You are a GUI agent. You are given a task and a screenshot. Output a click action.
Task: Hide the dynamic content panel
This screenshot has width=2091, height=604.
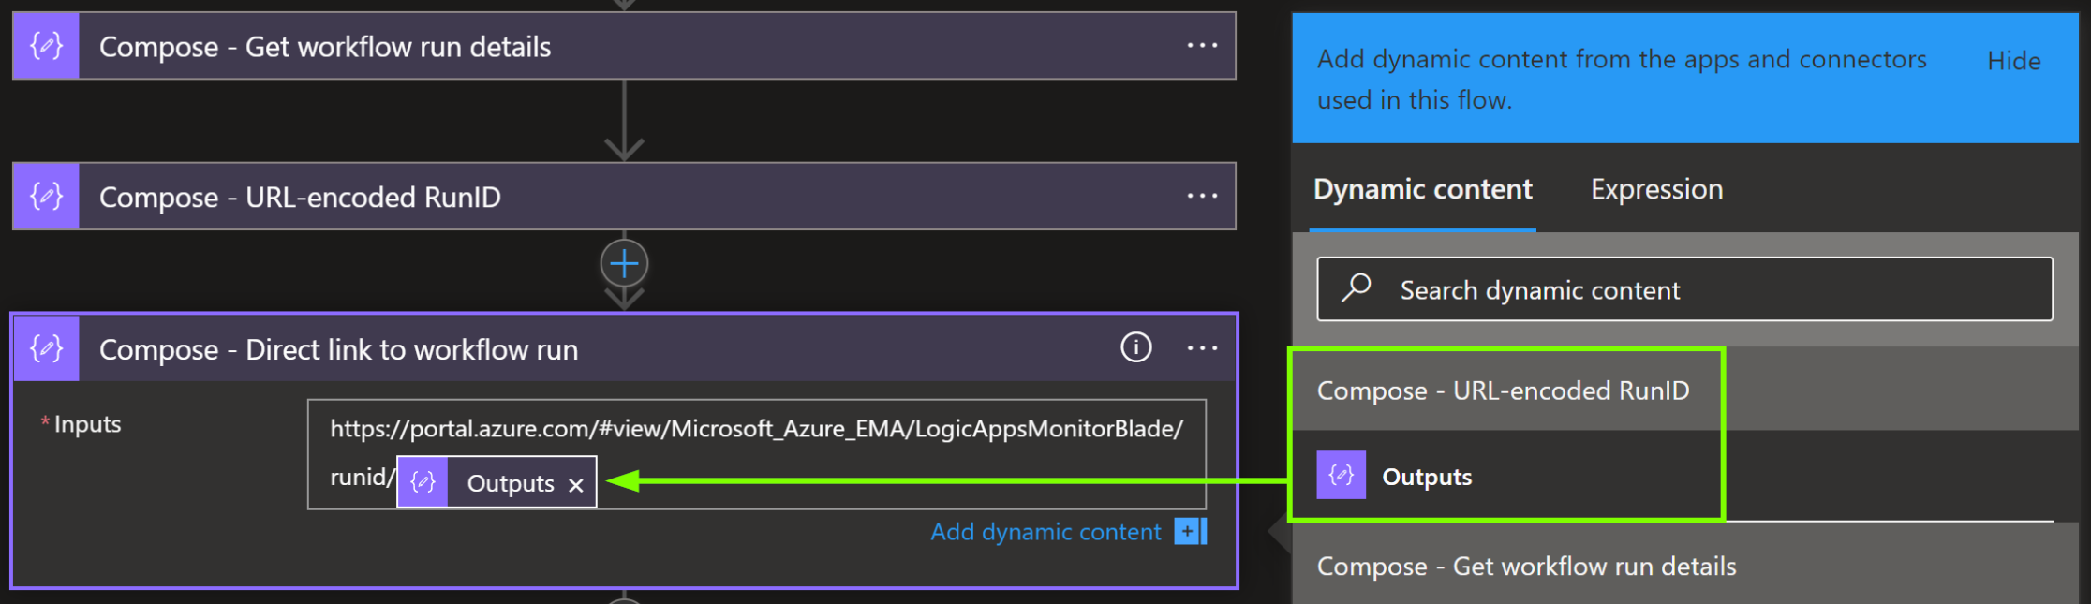coord(2013,61)
